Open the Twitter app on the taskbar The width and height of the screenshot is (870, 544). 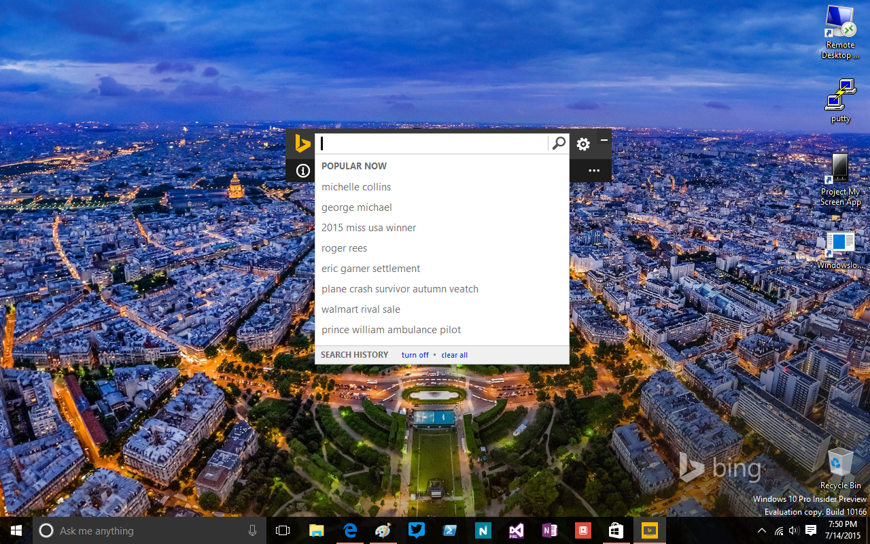(417, 530)
